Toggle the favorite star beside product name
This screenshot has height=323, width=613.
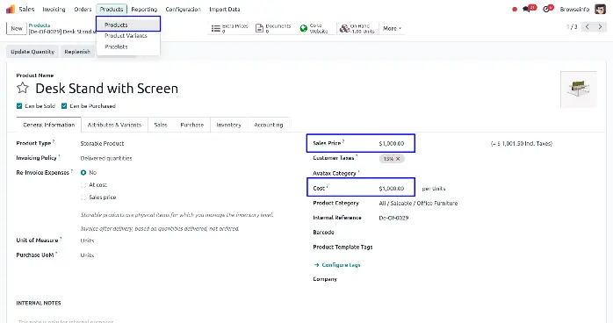coord(23,88)
